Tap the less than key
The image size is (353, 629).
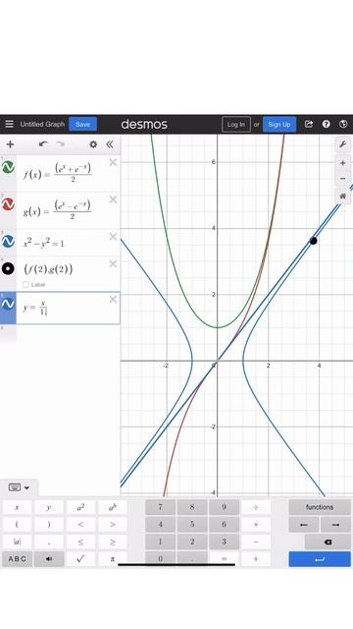tap(80, 525)
